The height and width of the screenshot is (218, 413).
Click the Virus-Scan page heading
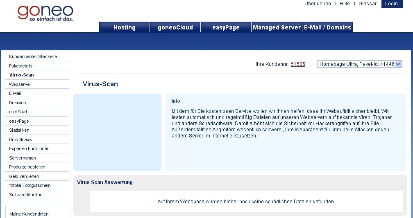[x=100, y=84]
